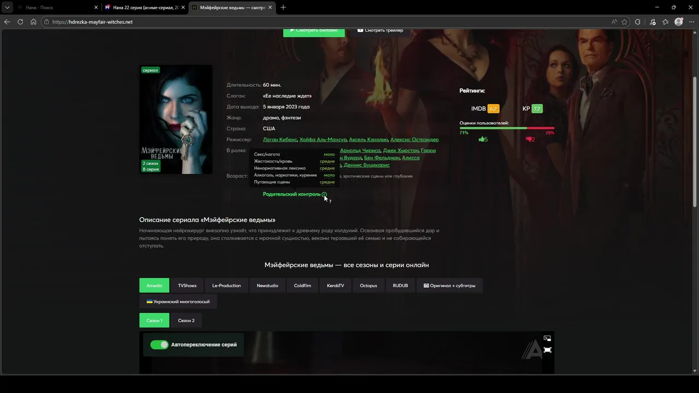Open the browser home page icon

tap(33, 22)
